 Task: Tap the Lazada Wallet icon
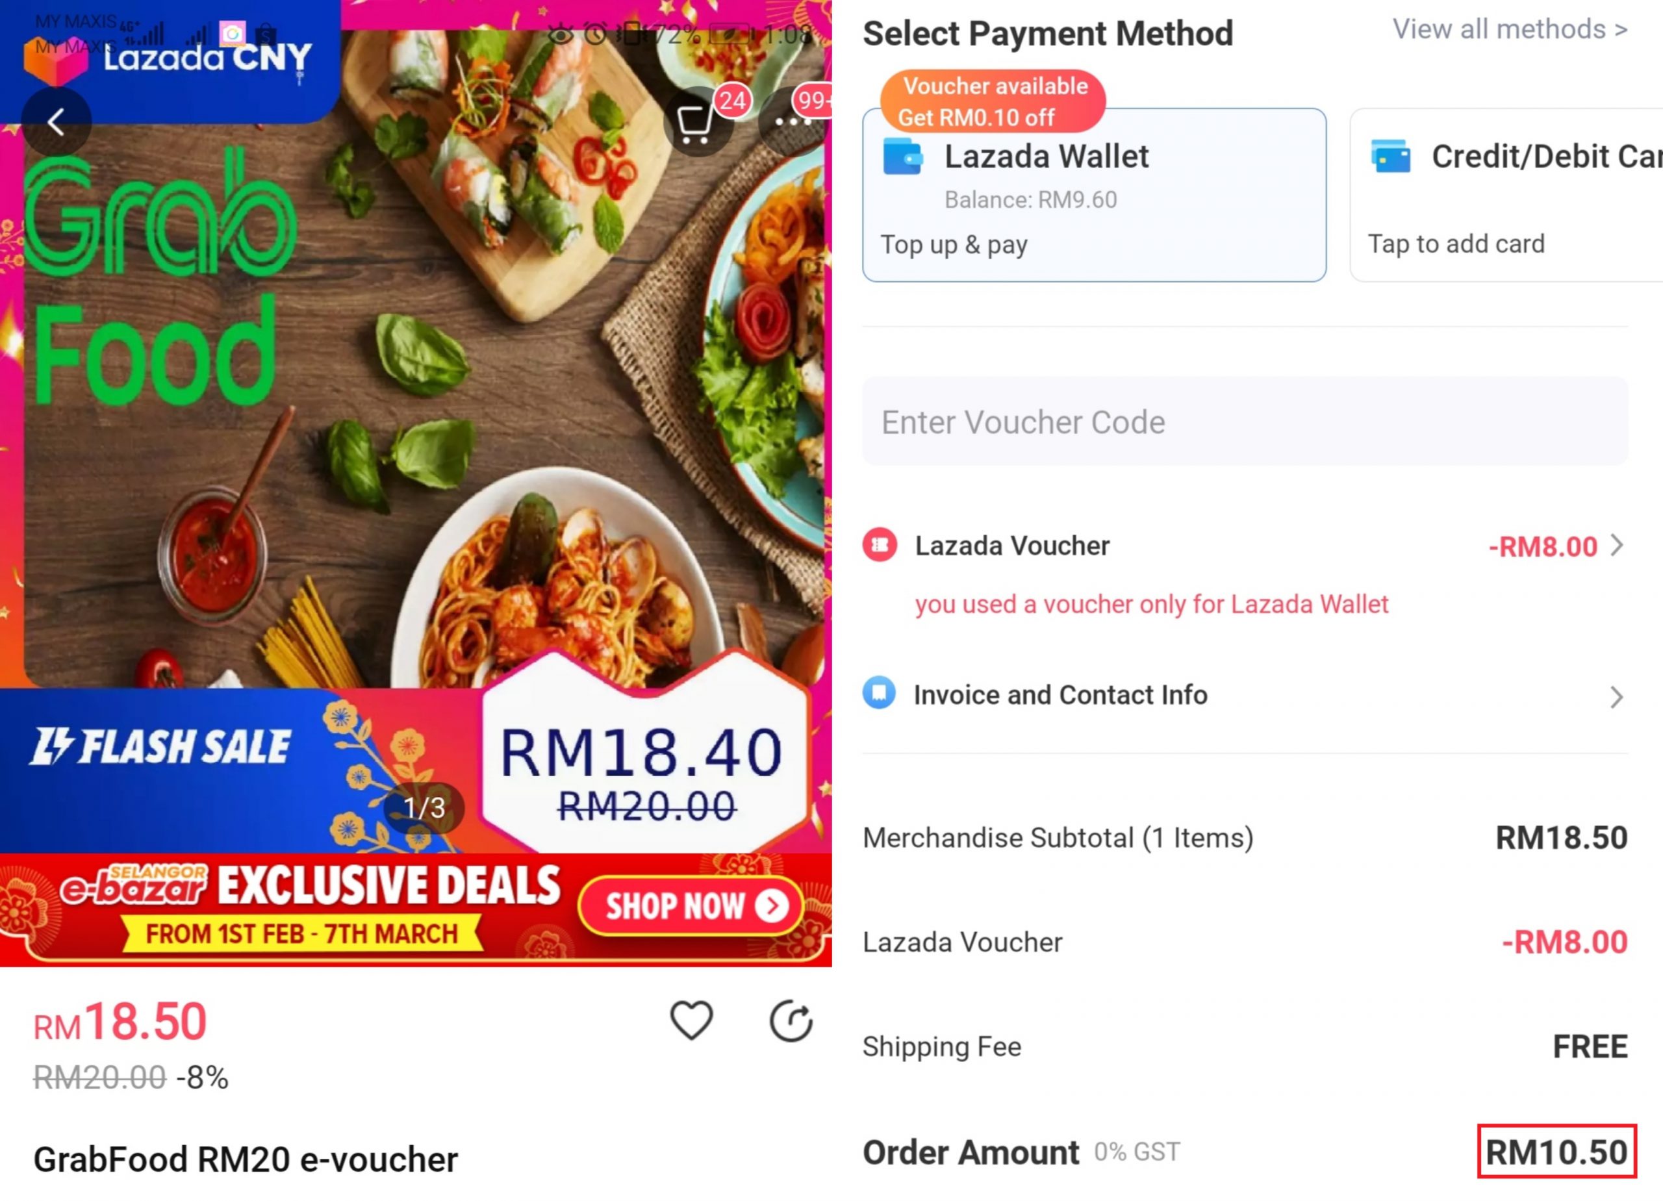pos(902,156)
